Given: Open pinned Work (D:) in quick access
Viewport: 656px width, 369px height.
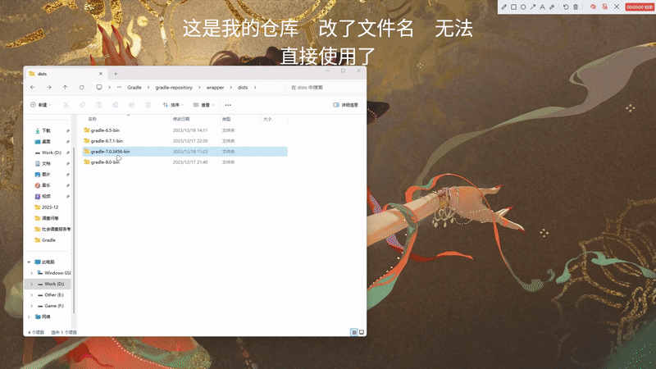Looking at the screenshot, I should (x=51, y=153).
